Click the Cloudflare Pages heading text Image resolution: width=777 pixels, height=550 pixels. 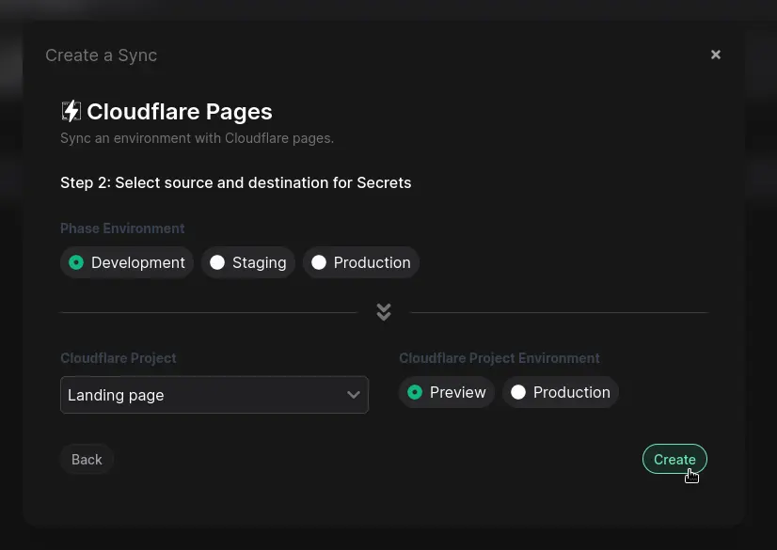tap(179, 112)
